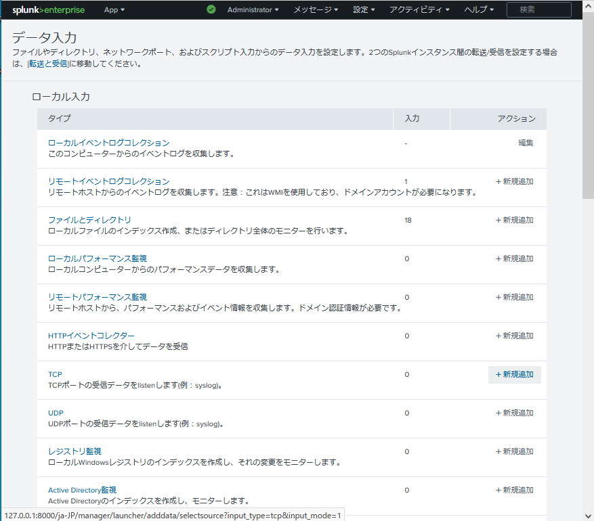594x521 pixels.
Task: Open the App dropdown menu
Action: point(114,10)
